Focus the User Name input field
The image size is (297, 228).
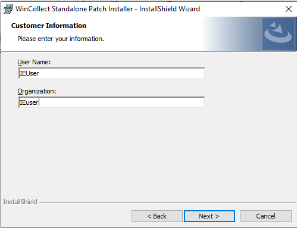(111, 73)
